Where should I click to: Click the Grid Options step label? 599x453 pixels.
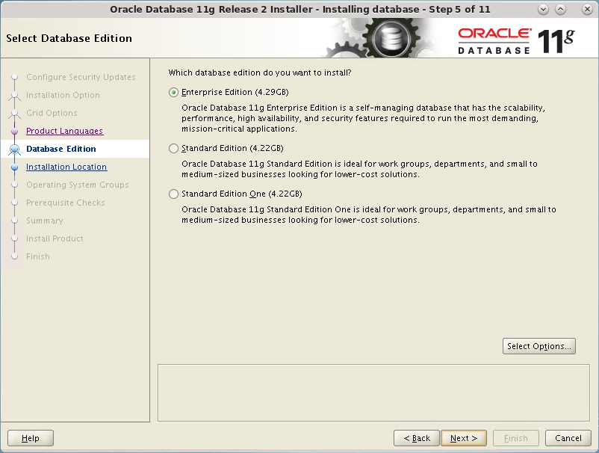pos(52,113)
